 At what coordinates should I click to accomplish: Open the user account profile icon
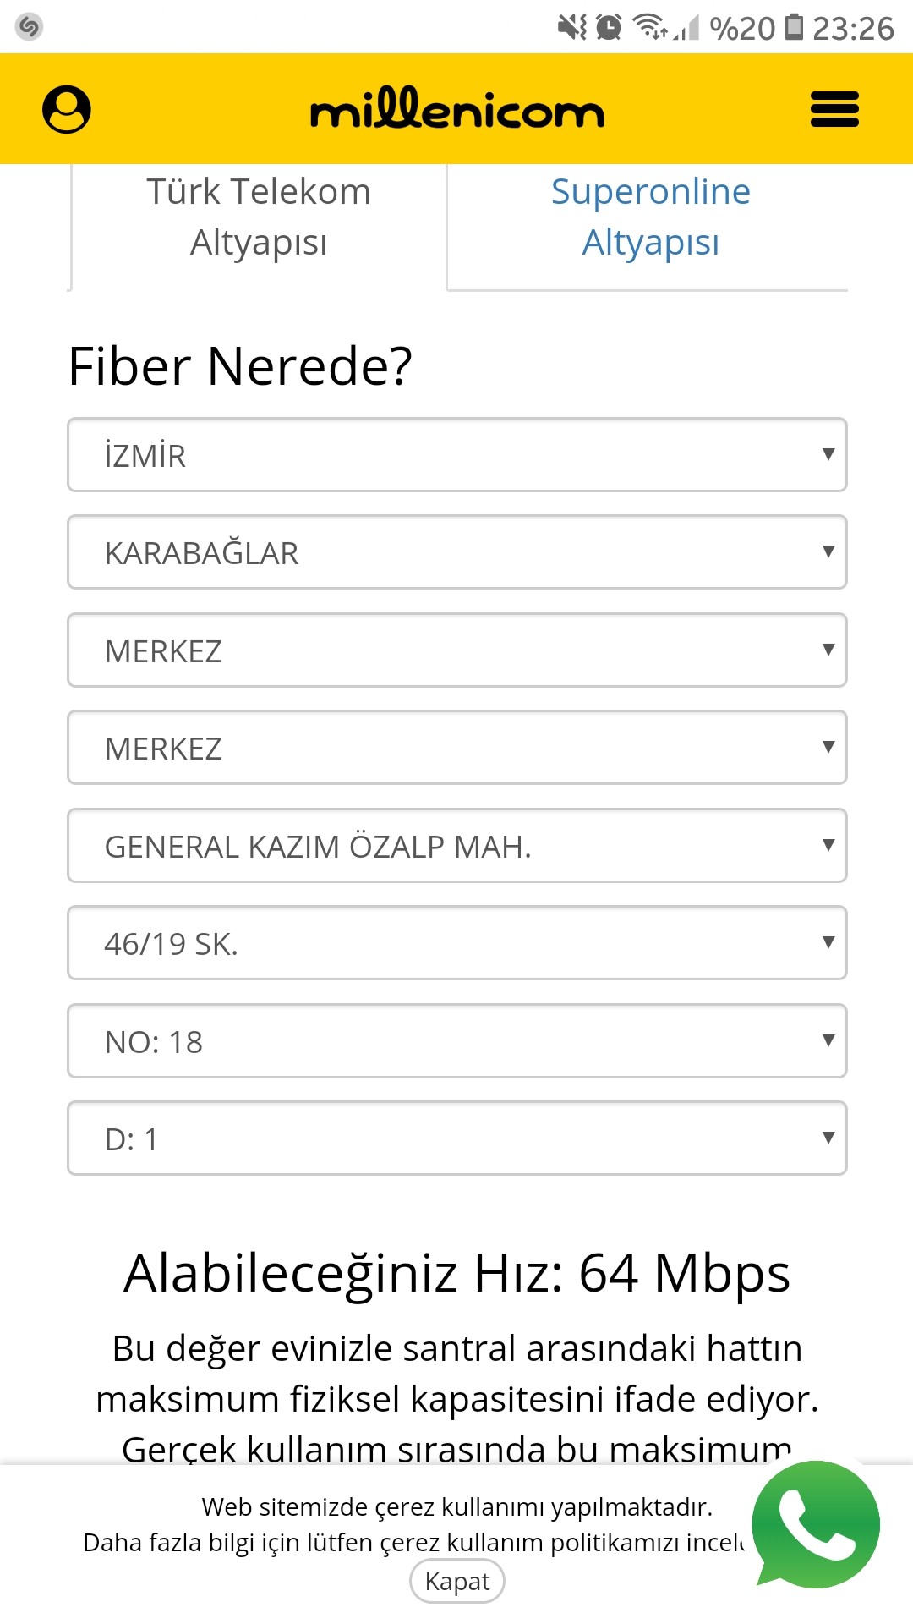(67, 109)
